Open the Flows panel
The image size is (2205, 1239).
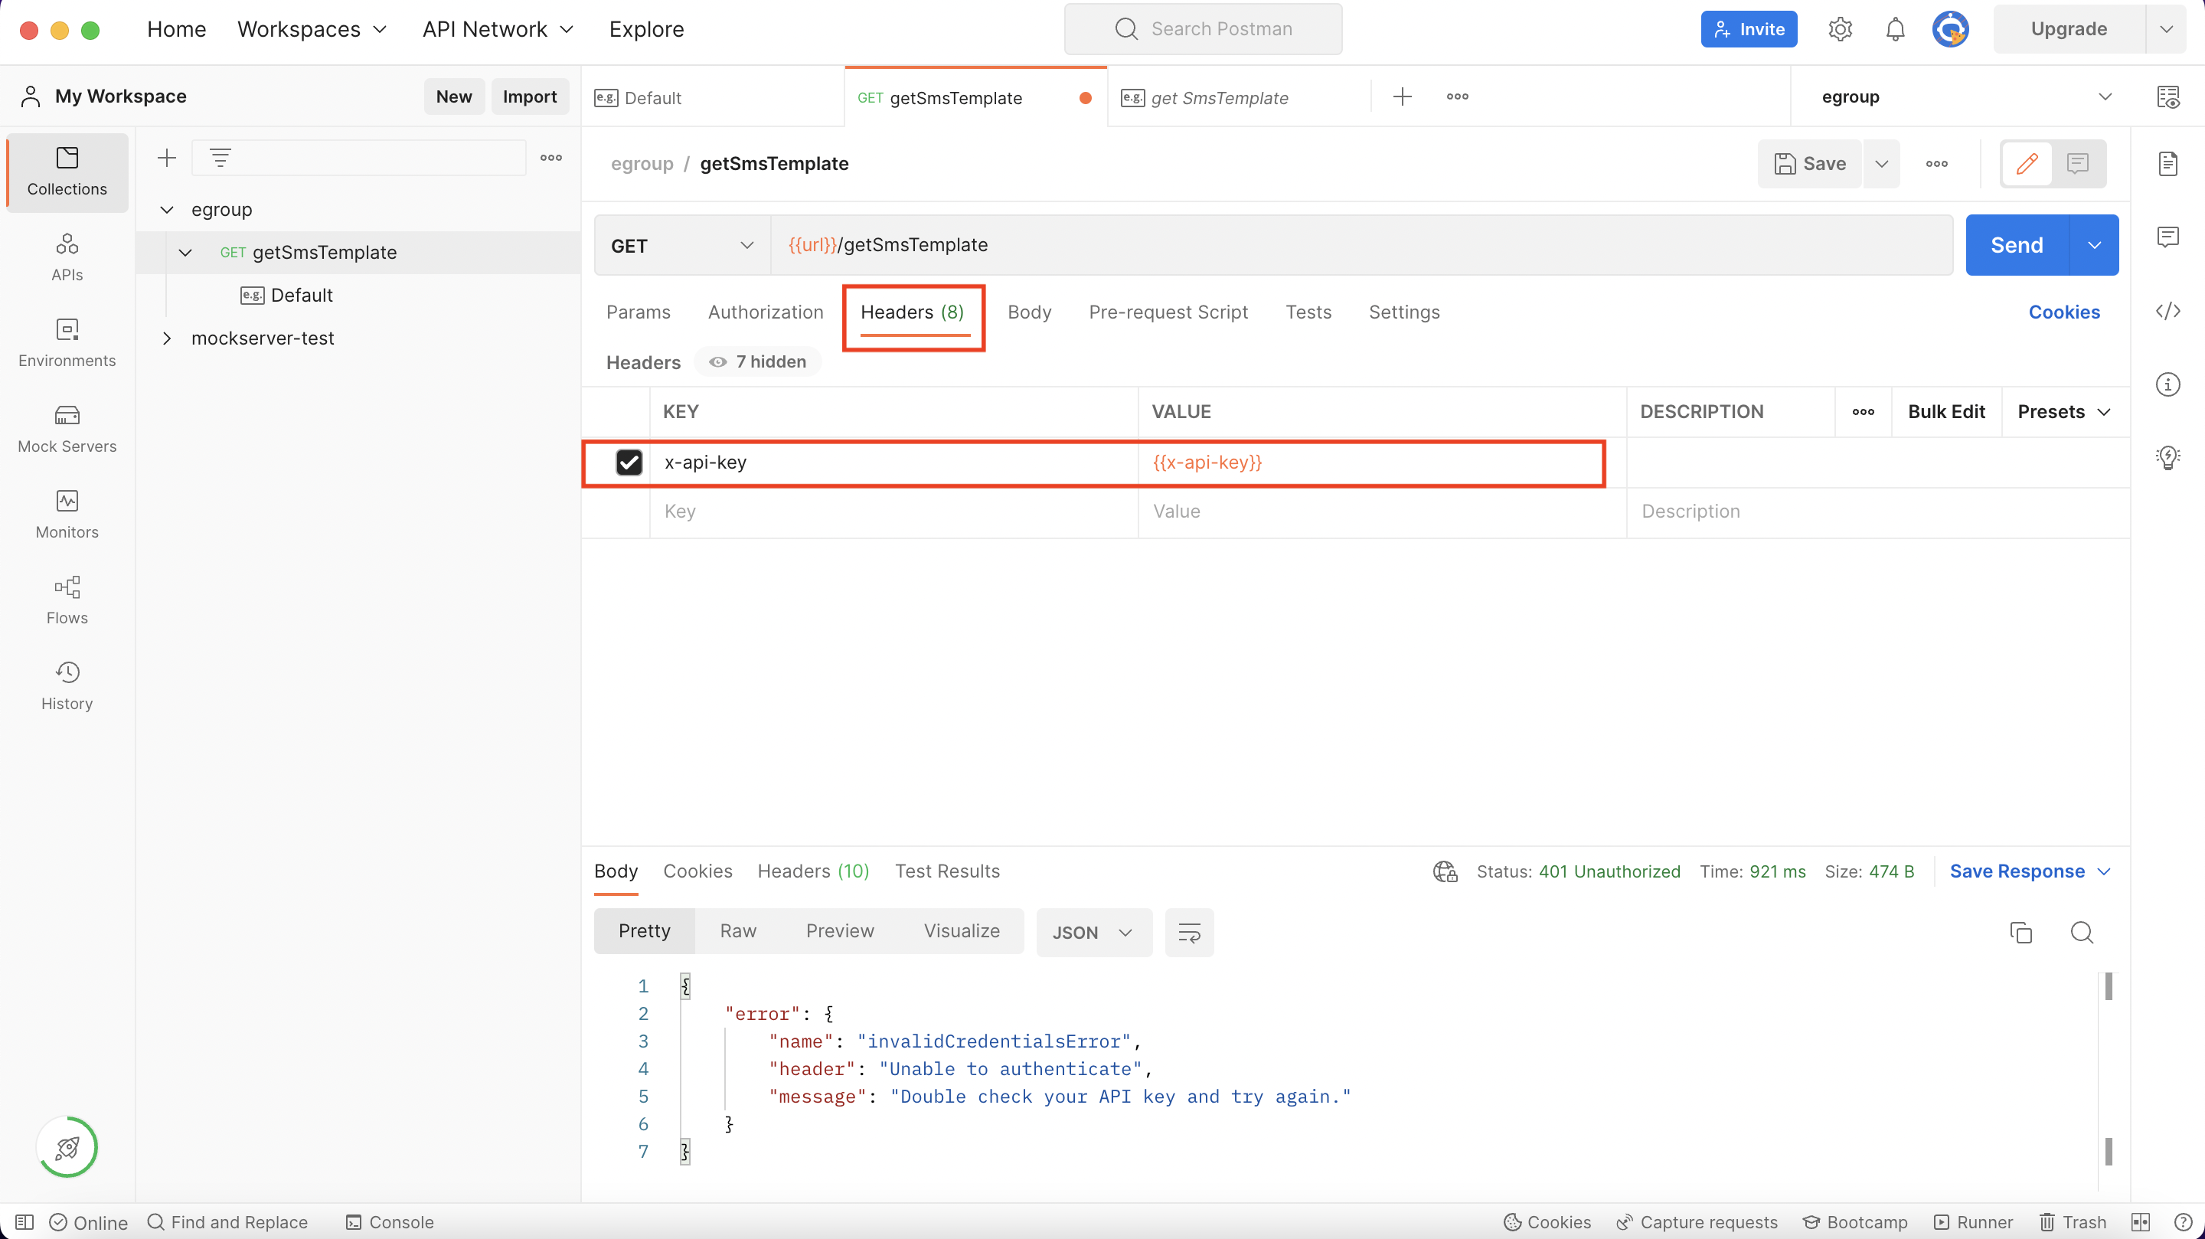click(x=67, y=600)
